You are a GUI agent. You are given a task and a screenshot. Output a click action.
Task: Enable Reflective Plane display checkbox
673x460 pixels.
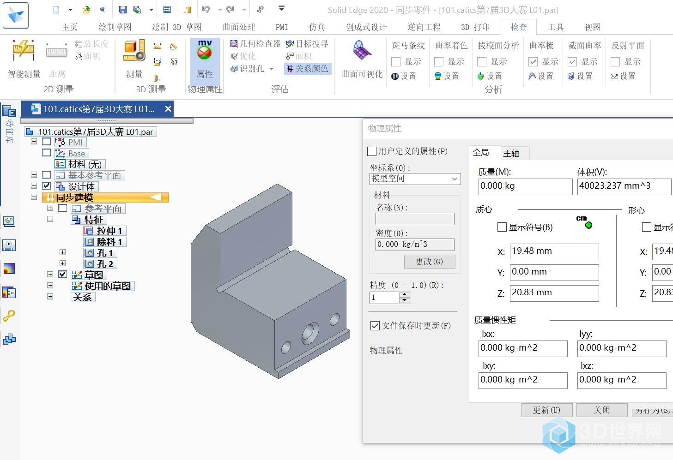pyautogui.click(x=615, y=62)
